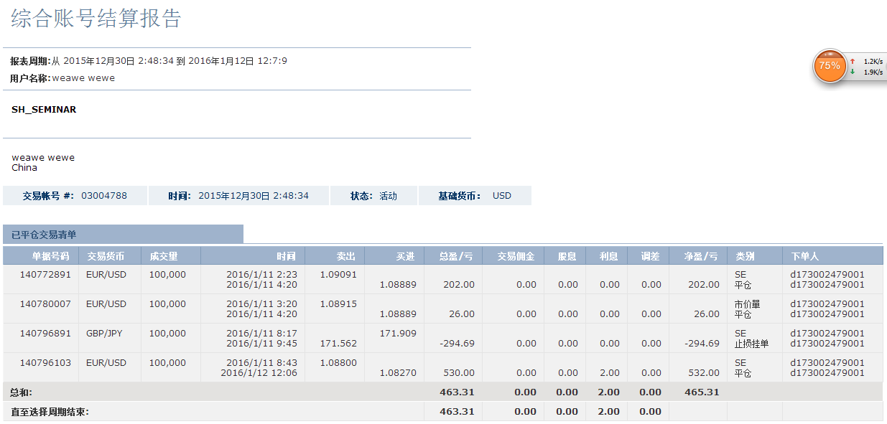Viewport: 887px width, 424px height.
Task: Select ticket 140796103 in the list
Action: click(45, 363)
